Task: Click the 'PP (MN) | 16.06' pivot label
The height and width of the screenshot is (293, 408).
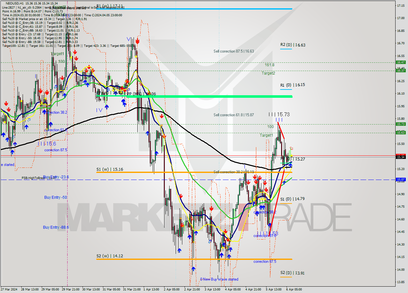Action: pos(141,94)
